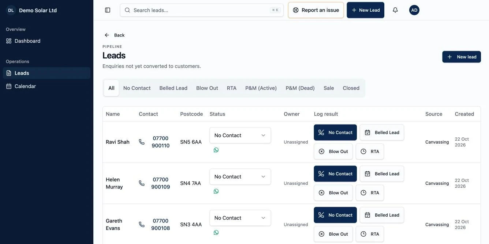Open WhatsApp icon in Ravi Shah row
Screen dimensions: 489x244
click(x=216, y=150)
